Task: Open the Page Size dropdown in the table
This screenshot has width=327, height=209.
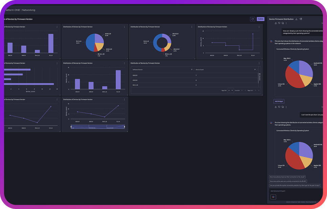Action: pyautogui.click(x=230, y=90)
